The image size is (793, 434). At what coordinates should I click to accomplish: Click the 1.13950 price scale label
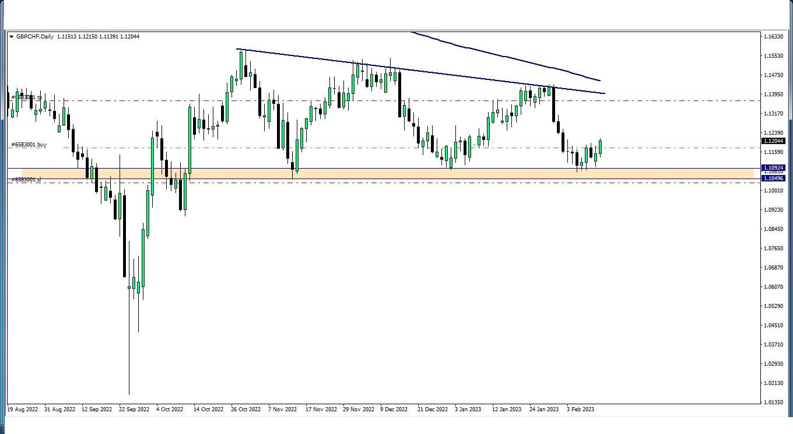coord(773,94)
